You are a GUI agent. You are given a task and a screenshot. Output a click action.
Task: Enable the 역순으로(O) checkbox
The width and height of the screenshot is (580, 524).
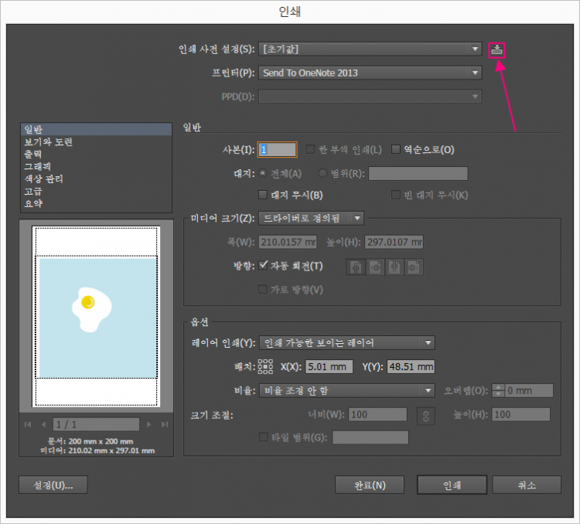click(397, 150)
